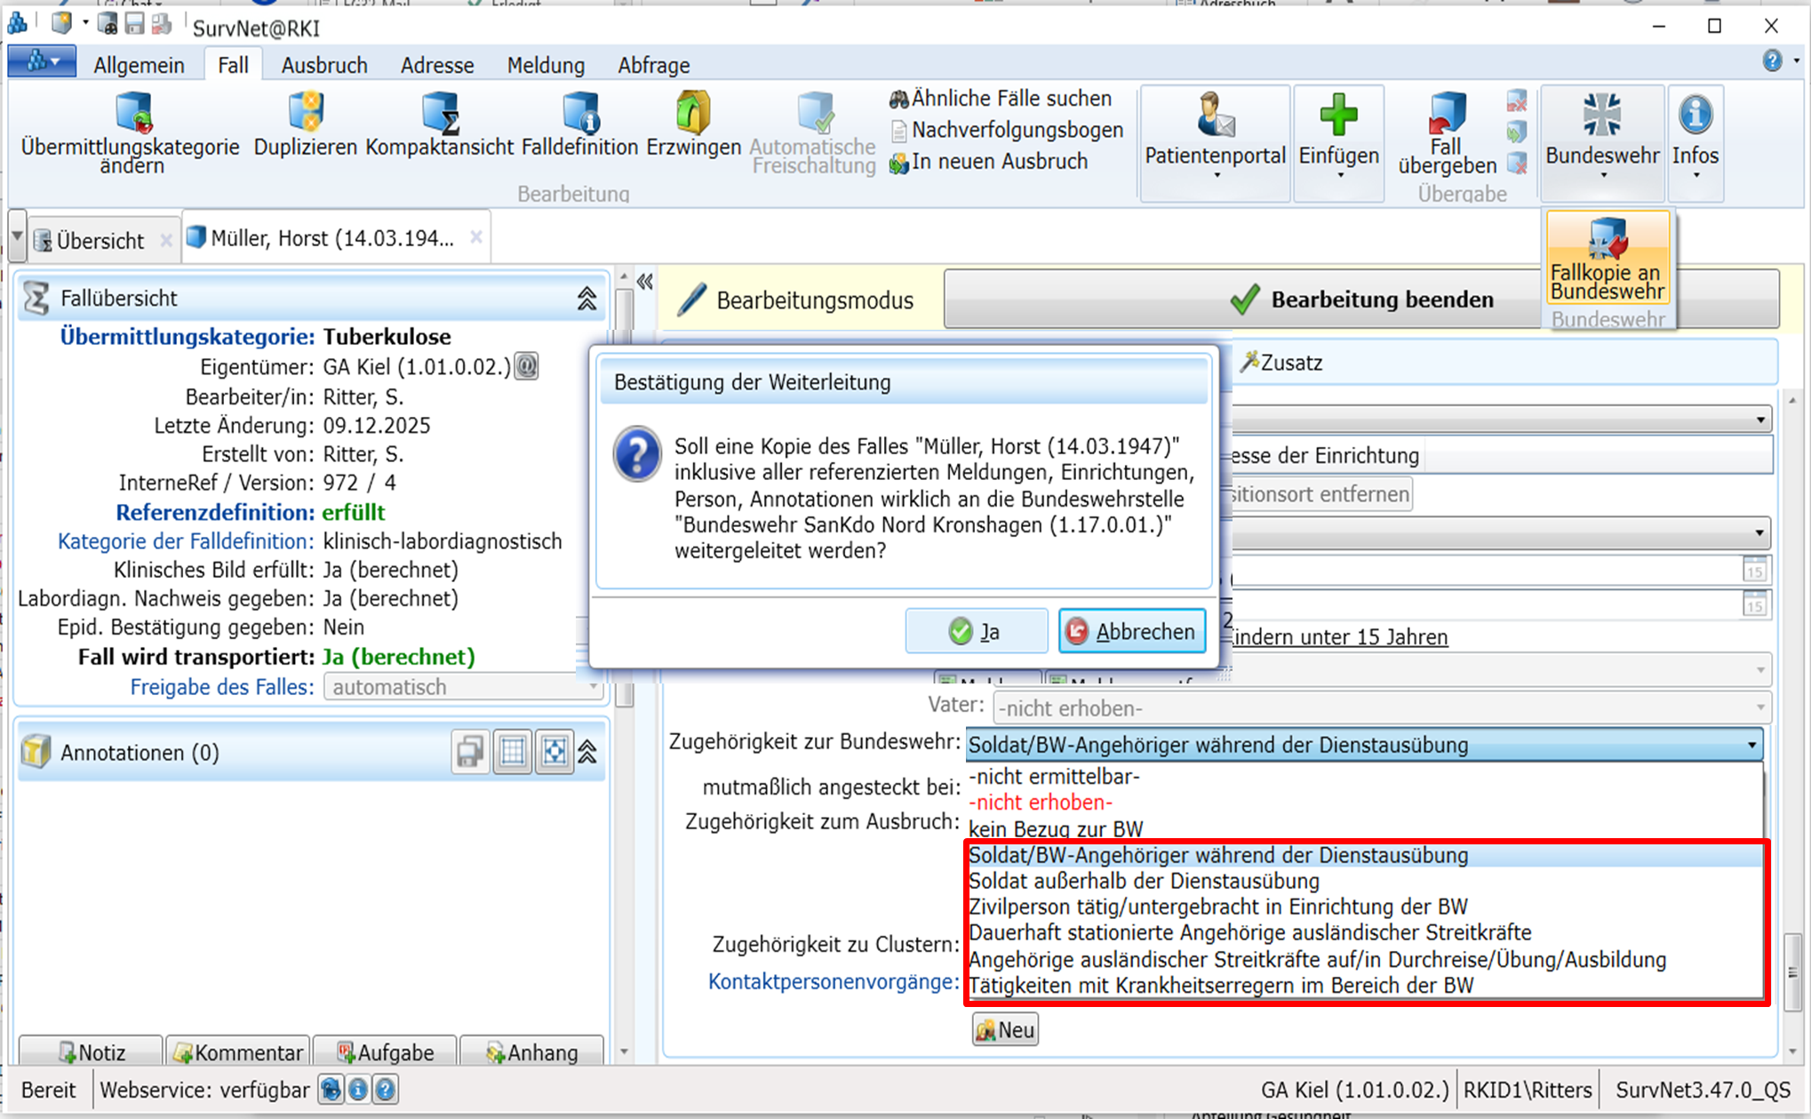Duplicate the case with Duplizieren

click(305, 124)
